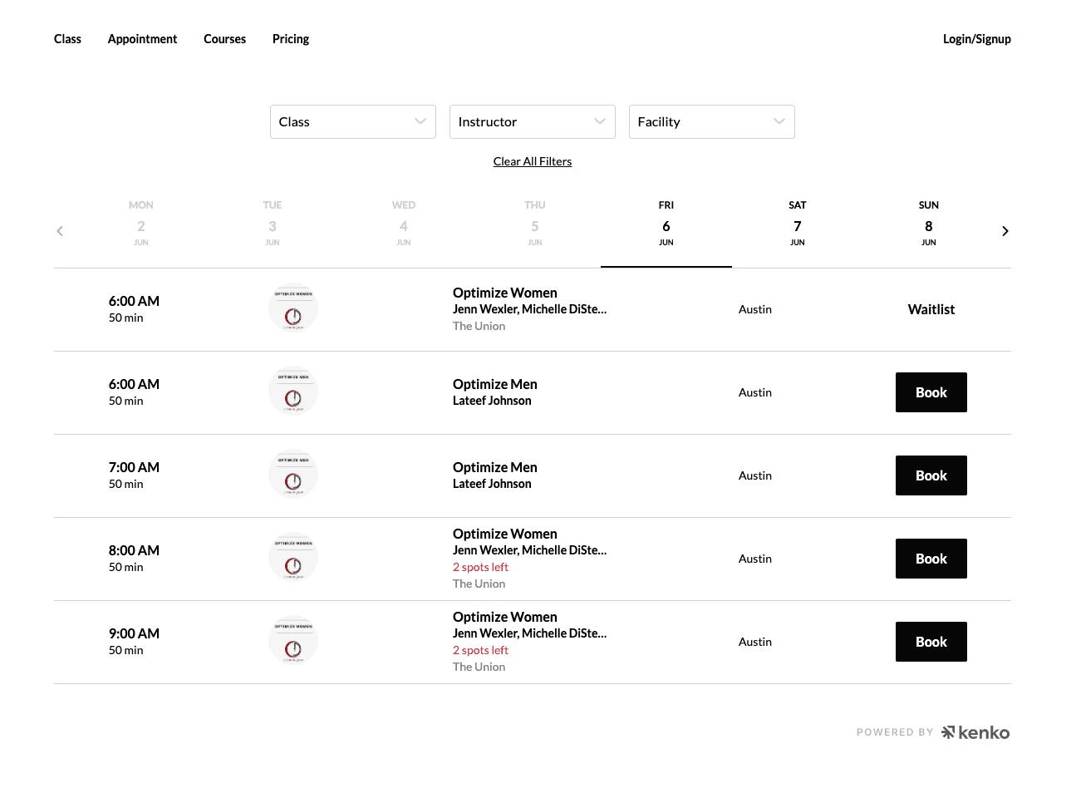Screen dimensions: 1076x793
Task: Open the Pricing nav menu item
Action: [x=291, y=39]
